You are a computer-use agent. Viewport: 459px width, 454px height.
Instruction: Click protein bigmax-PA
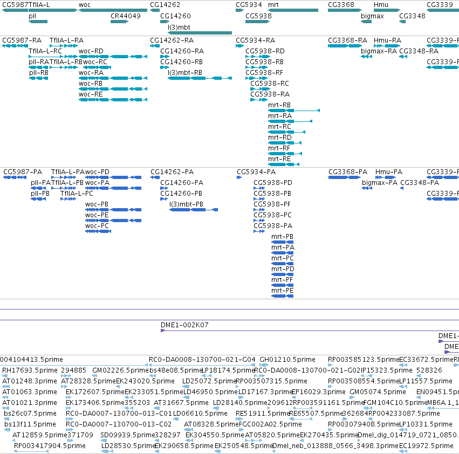[367, 188]
